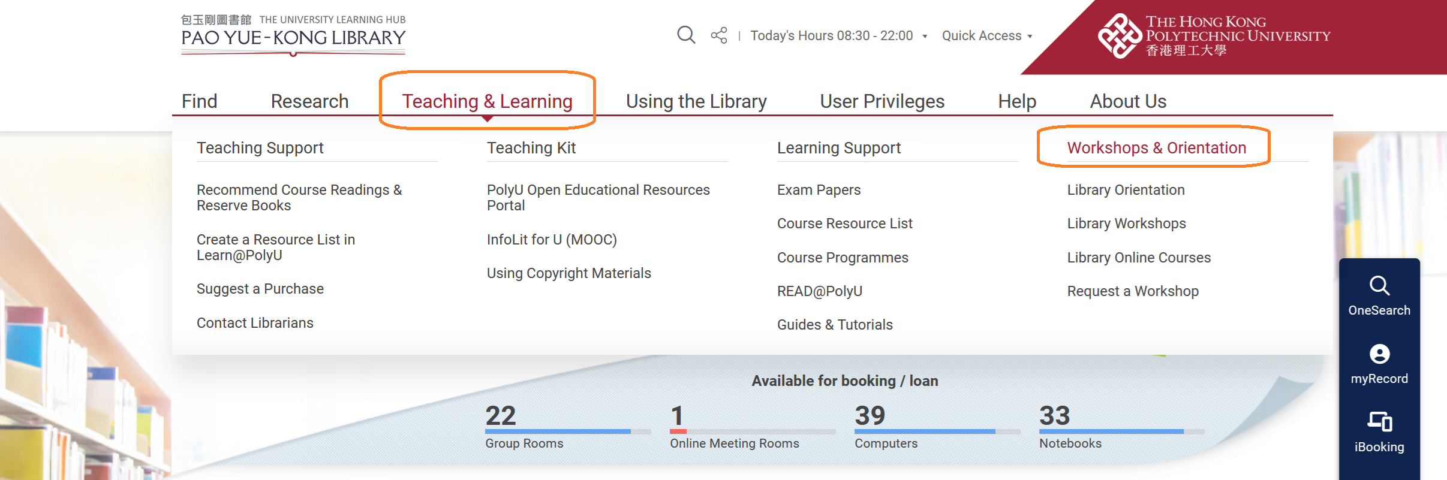
Task: Click the Teaching Kit heading
Action: 531,148
